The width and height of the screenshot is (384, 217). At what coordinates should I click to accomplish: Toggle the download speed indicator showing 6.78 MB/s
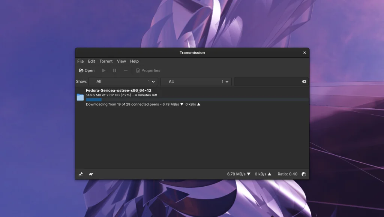(239, 174)
